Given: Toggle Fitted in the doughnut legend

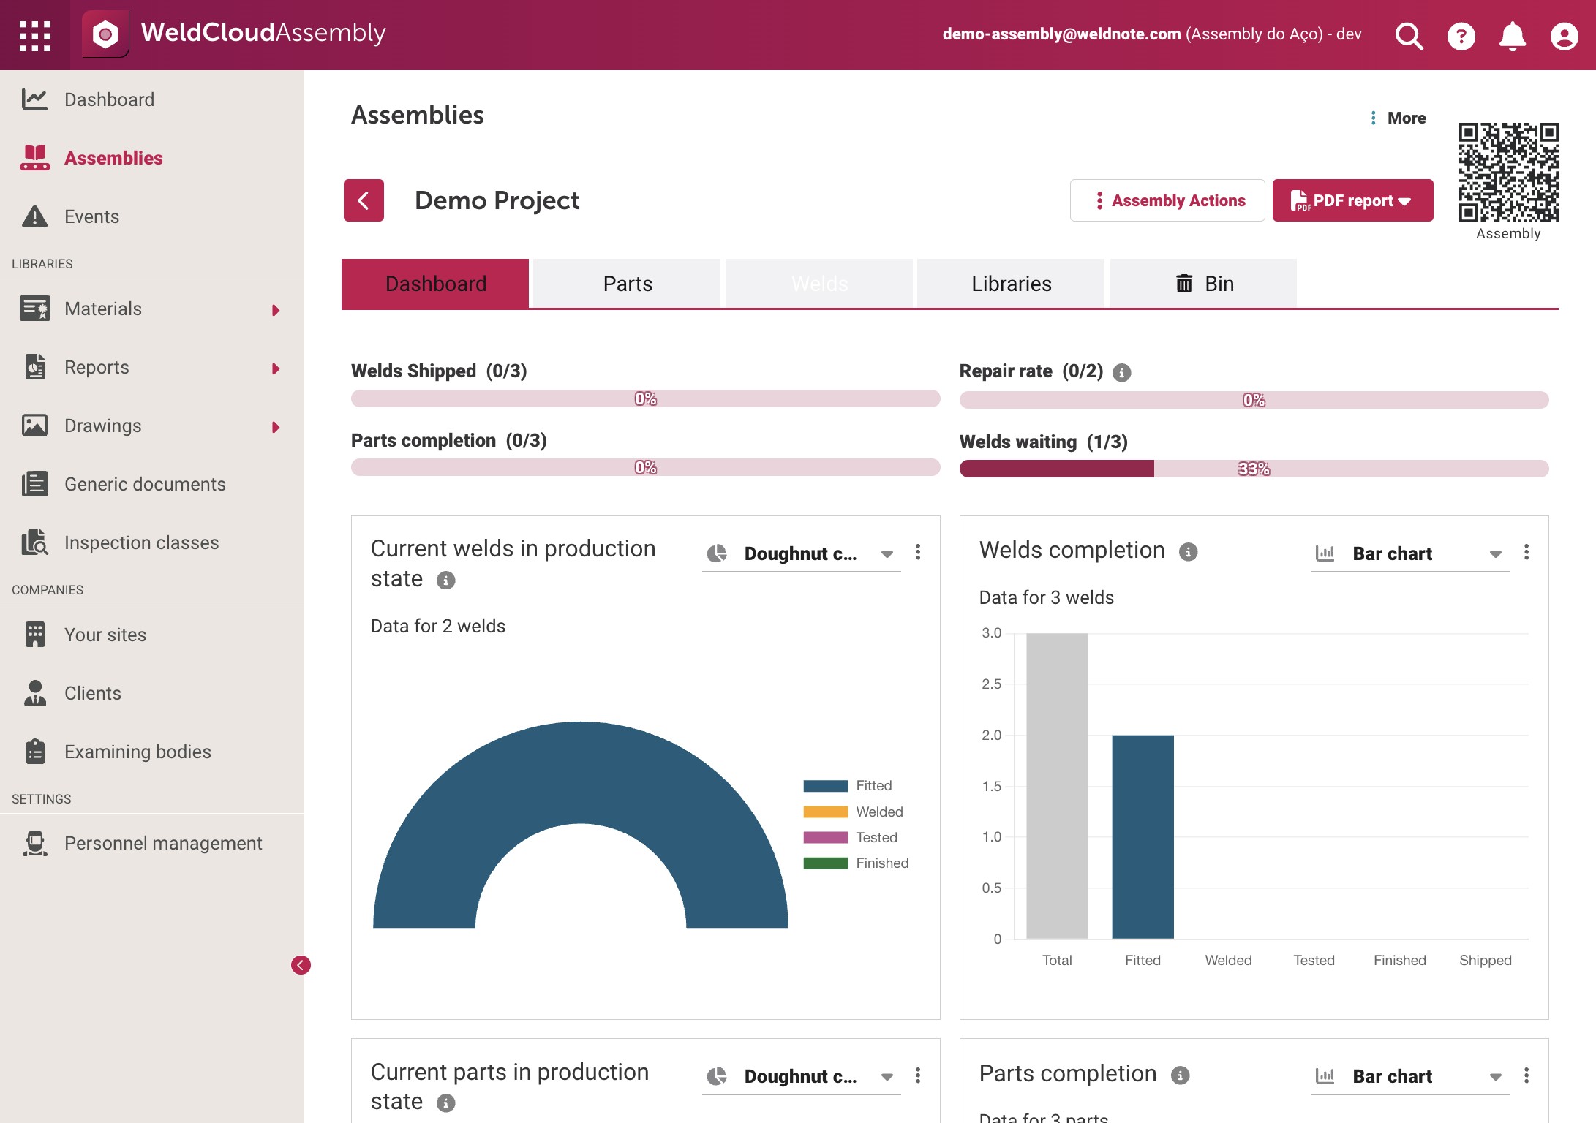Looking at the screenshot, I should click(848, 786).
